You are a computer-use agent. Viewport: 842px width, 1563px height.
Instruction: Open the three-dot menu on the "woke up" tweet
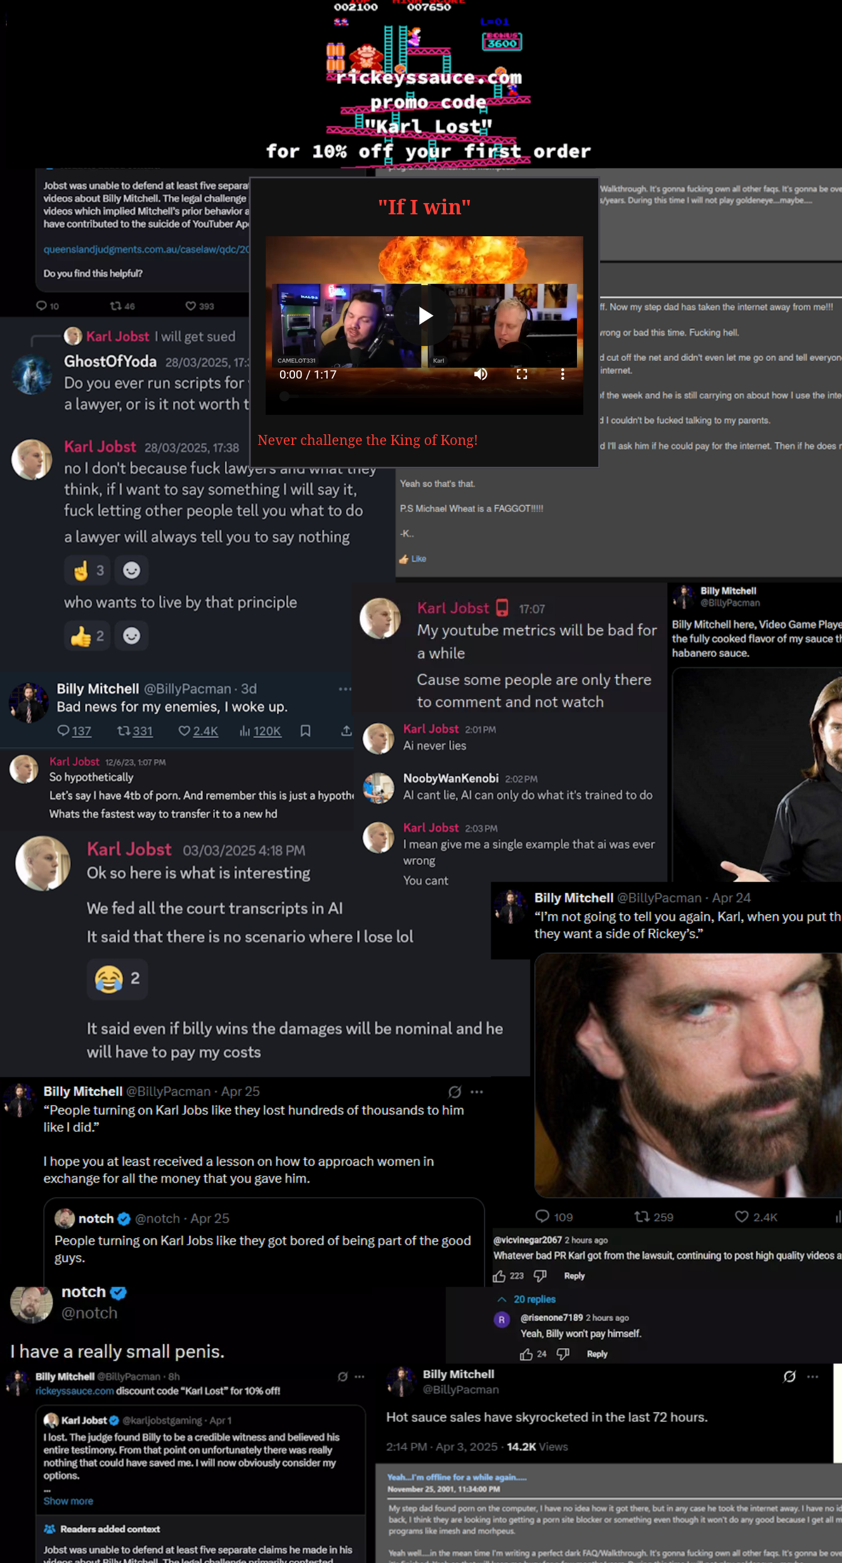[x=345, y=689]
